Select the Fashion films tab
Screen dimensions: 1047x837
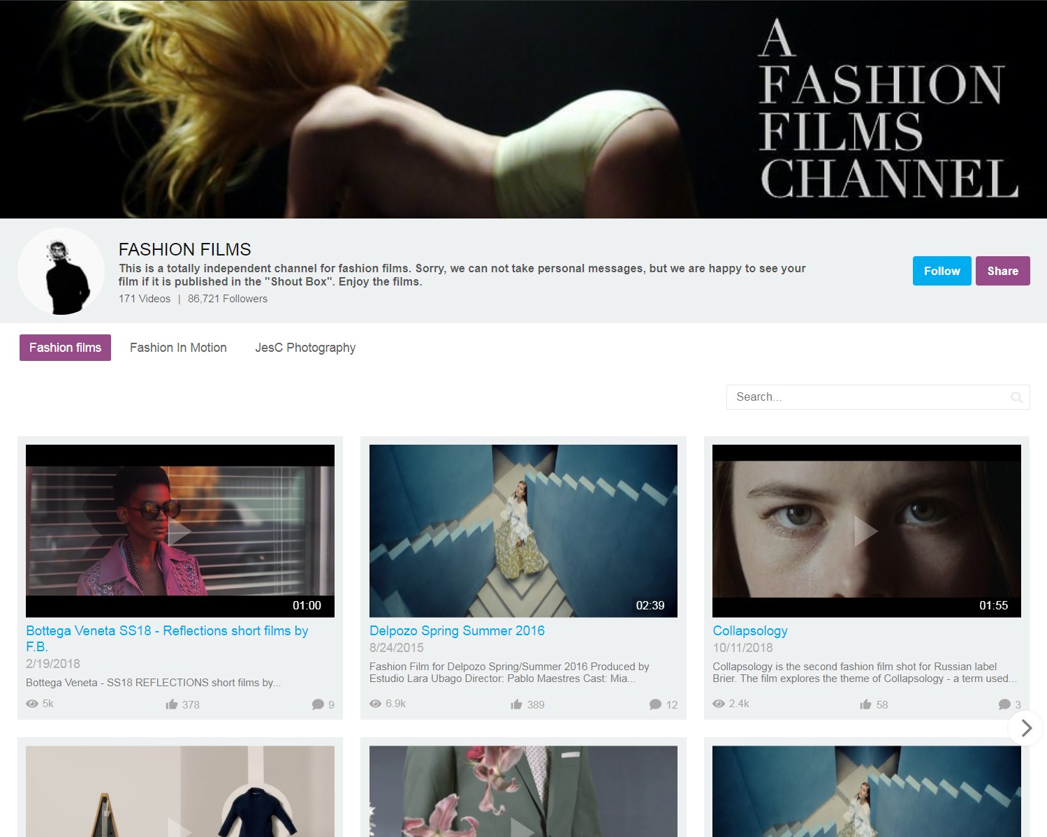pyautogui.click(x=65, y=348)
